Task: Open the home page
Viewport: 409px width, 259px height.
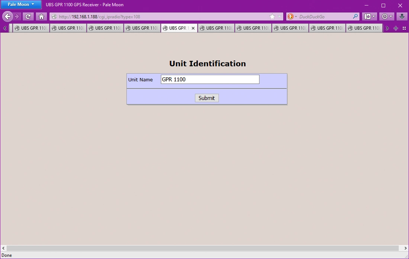Action: (x=41, y=17)
